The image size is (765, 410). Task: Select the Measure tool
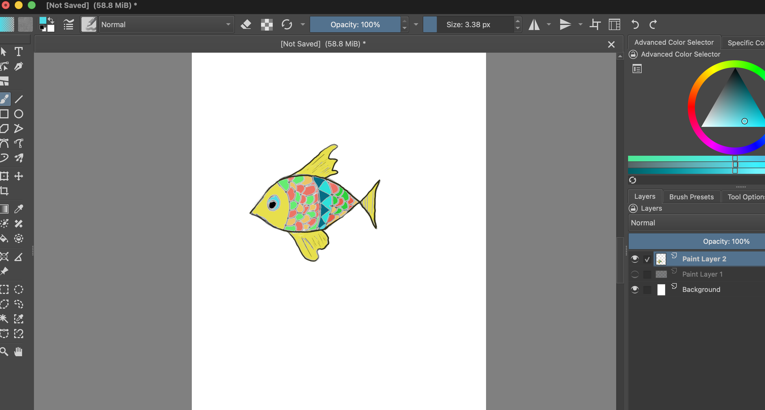click(x=18, y=256)
